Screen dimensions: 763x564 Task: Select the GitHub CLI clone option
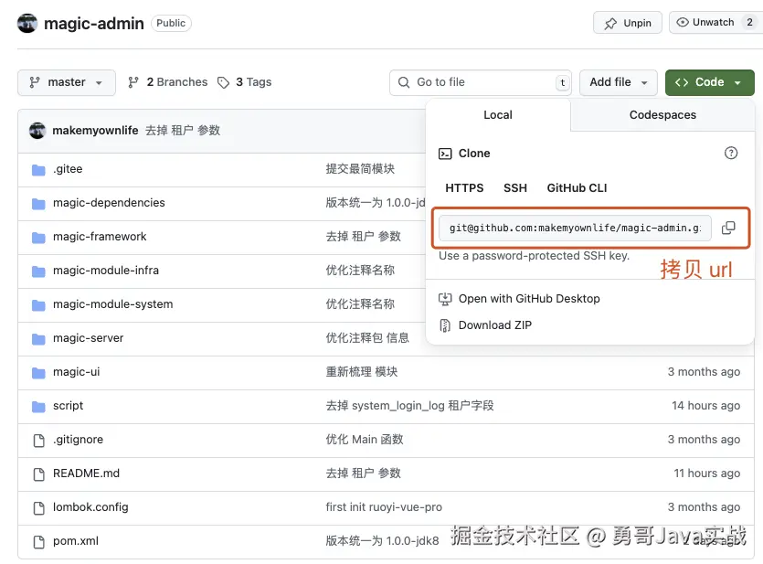click(577, 187)
